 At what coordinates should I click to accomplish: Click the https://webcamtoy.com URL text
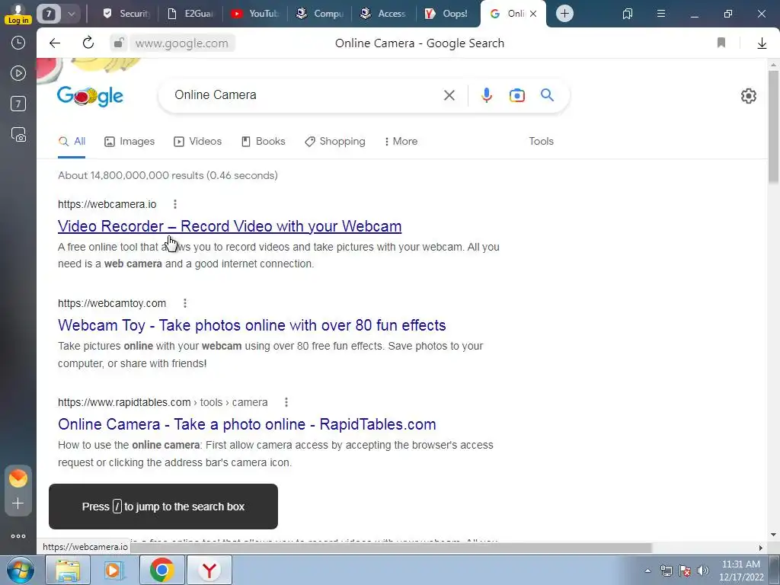[x=112, y=303]
